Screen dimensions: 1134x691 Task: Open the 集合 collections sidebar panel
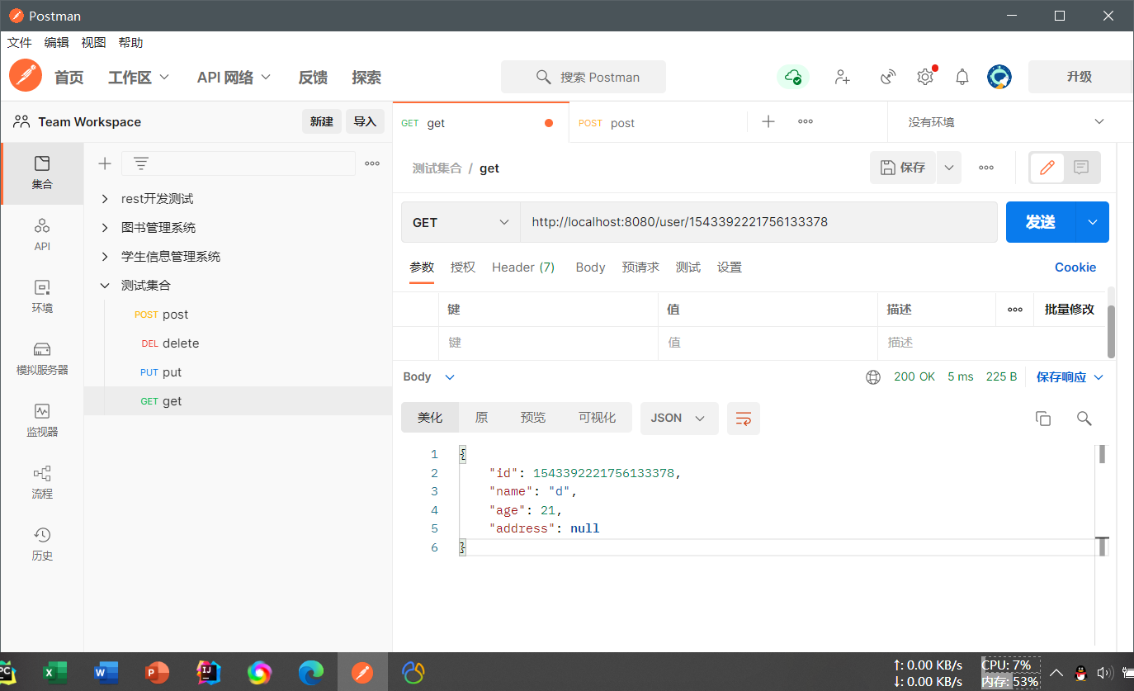click(x=42, y=173)
